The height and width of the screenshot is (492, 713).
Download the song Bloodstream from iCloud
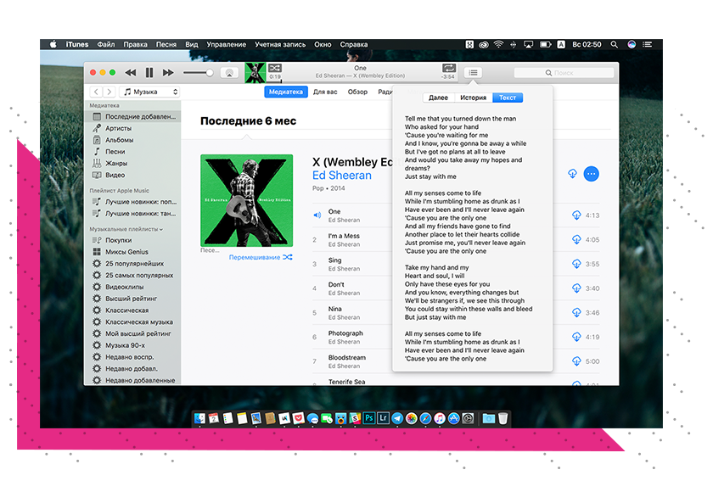[x=576, y=361]
